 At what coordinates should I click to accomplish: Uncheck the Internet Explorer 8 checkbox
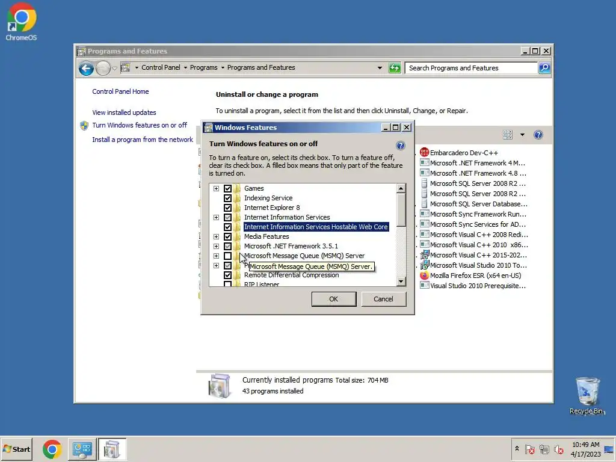[227, 208]
